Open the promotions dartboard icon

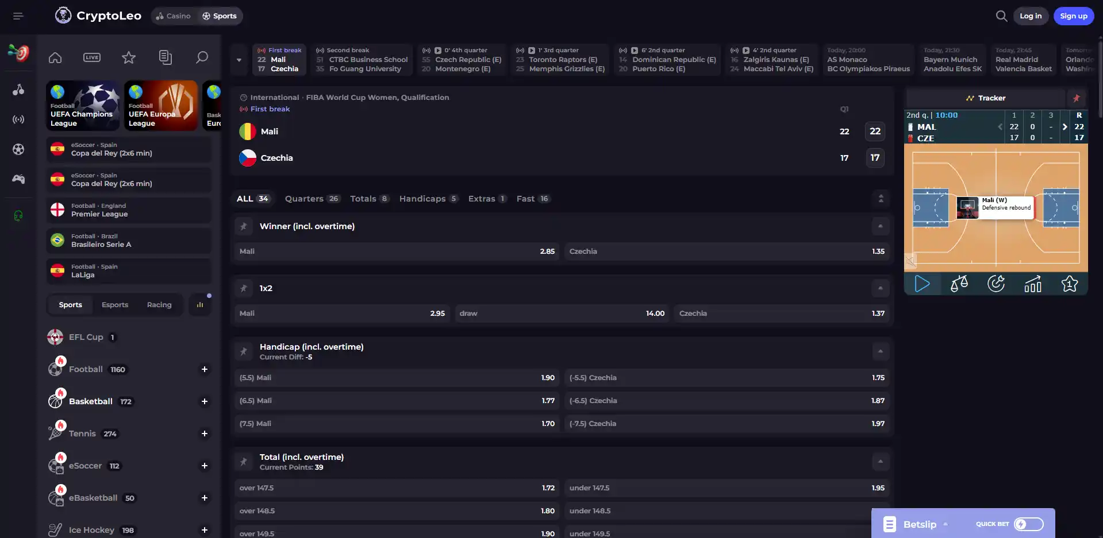[18, 53]
